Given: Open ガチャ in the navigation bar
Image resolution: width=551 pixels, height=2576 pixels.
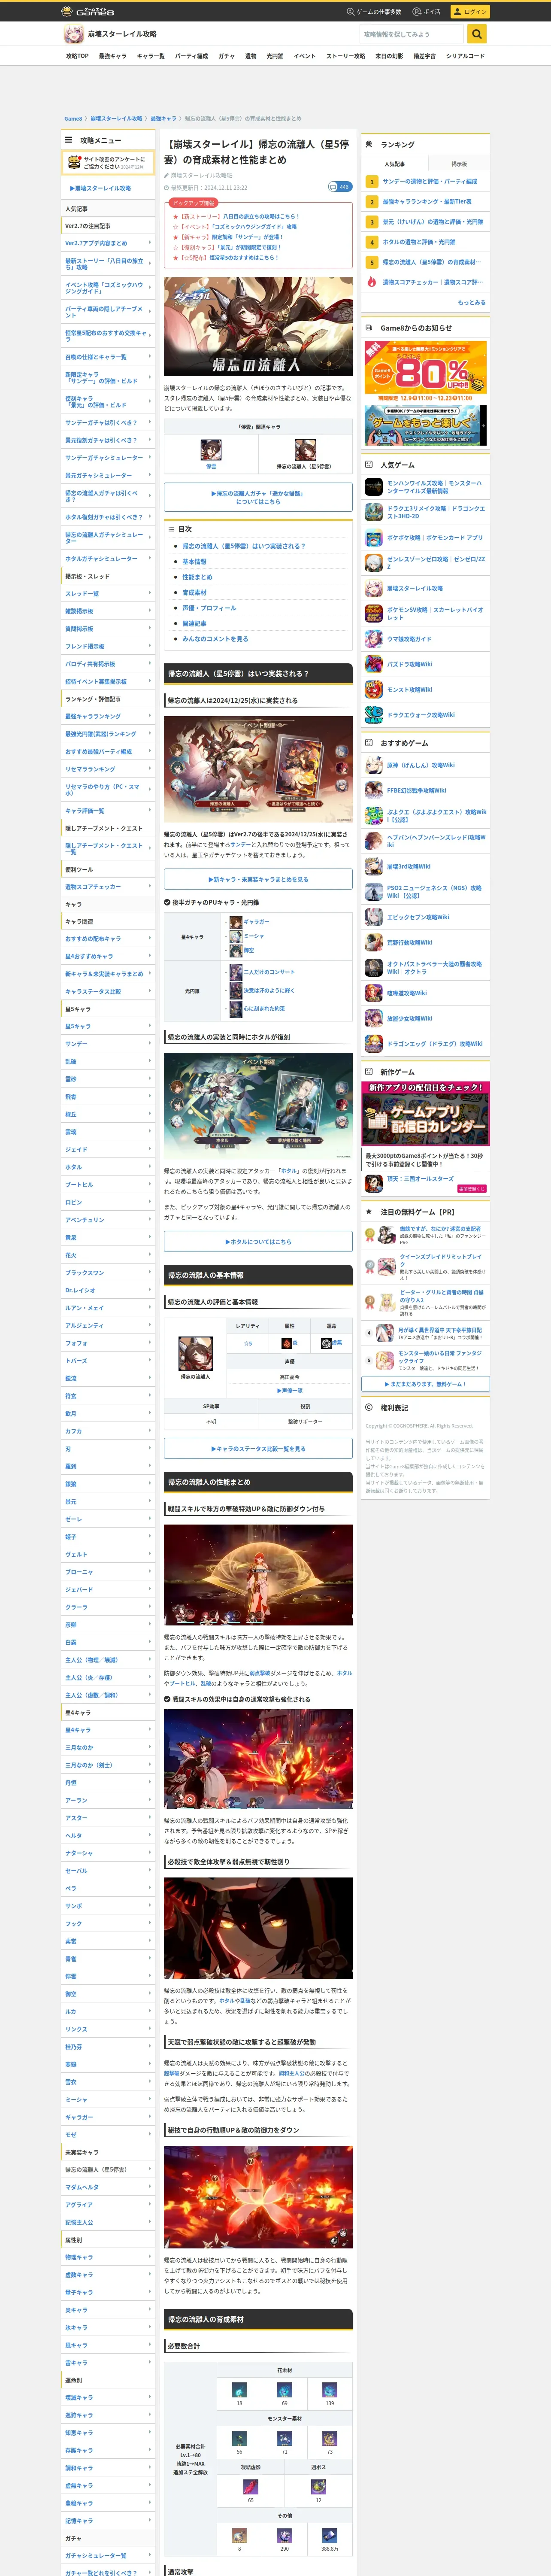Looking at the screenshot, I should tap(226, 56).
